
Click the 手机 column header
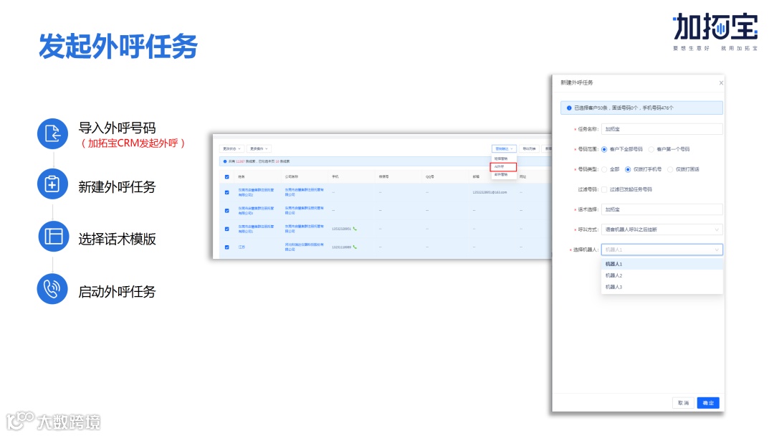[x=335, y=177]
